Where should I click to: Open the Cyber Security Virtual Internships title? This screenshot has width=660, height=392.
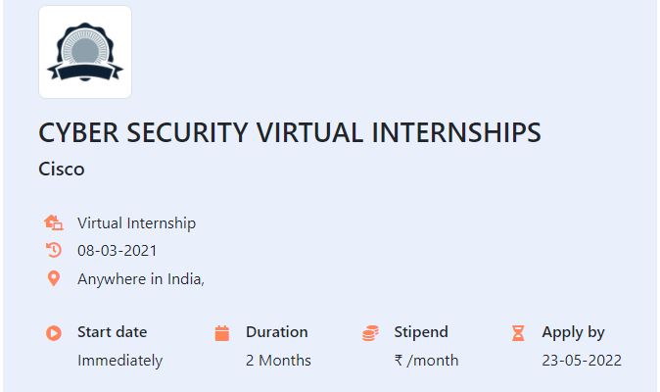point(290,132)
